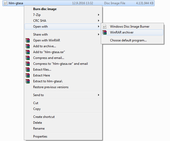Click Create shortcut menu entry
The image size is (170, 141).
(44, 117)
